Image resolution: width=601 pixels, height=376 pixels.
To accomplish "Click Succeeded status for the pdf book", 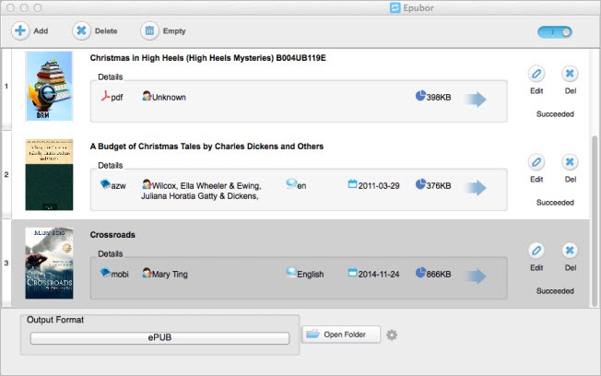I will (x=555, y=114).
